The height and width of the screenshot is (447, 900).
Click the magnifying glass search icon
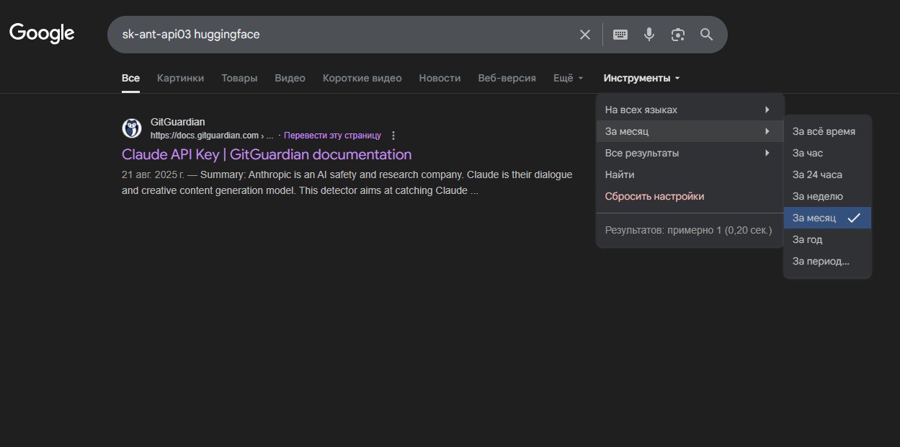(706, 35)
